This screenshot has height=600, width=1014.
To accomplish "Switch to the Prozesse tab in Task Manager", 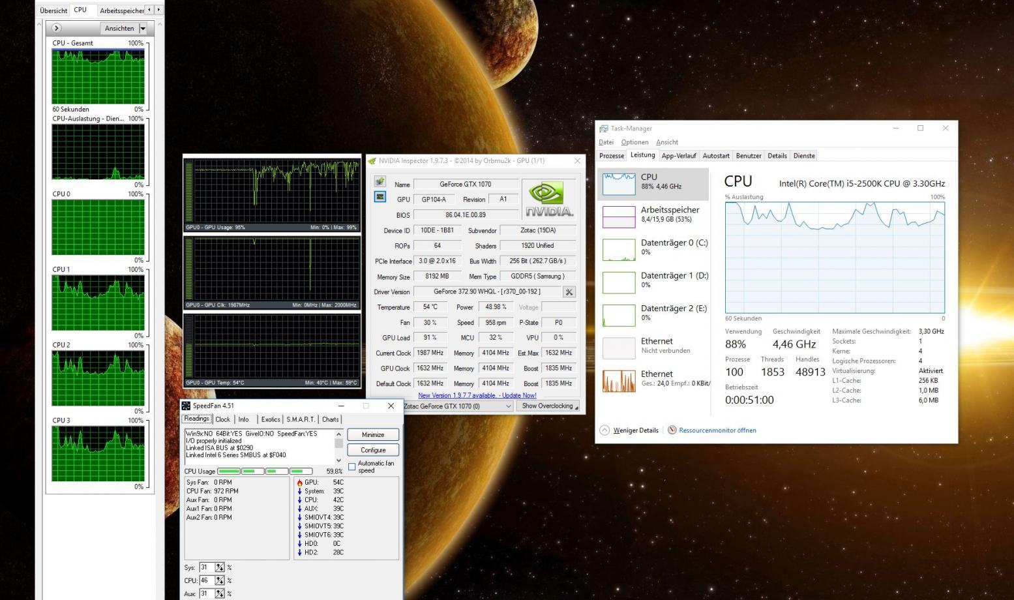I will pyautogui.click(x=612, y=156).
